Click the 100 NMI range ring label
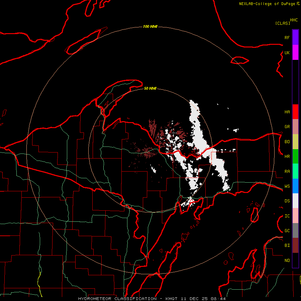Image resolution: width=301 pixels, height=301 pixels. click(150, 26)
